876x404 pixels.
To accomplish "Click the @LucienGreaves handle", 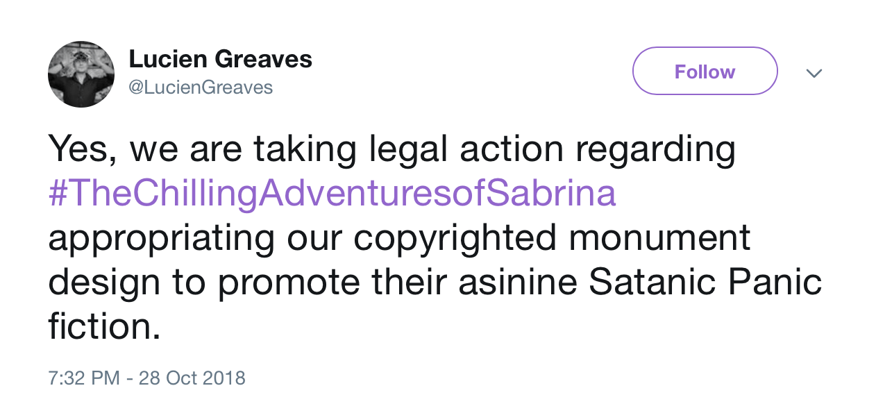I will 201,87.
